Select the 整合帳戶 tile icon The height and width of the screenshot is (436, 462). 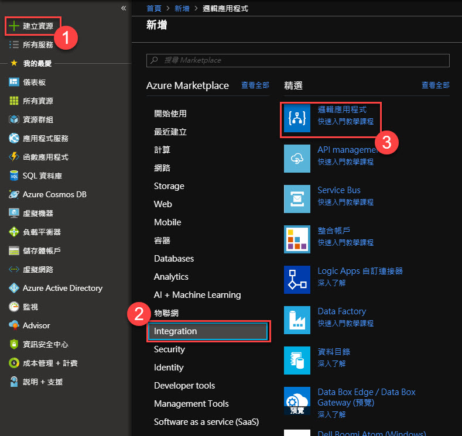(297, 239)
